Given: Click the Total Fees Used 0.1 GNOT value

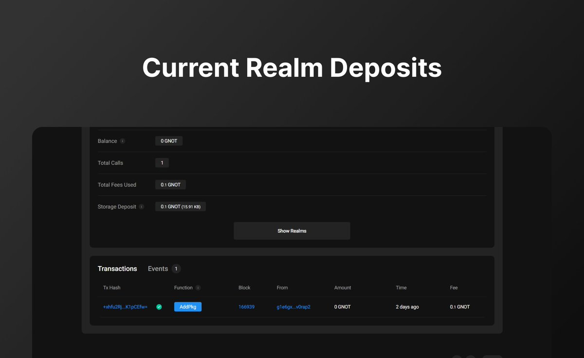Looking at the screenshot, I should point(170,185).
